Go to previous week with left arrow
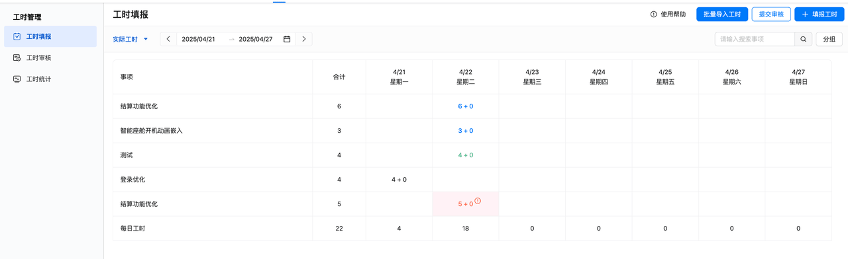 tap(168, 40)
